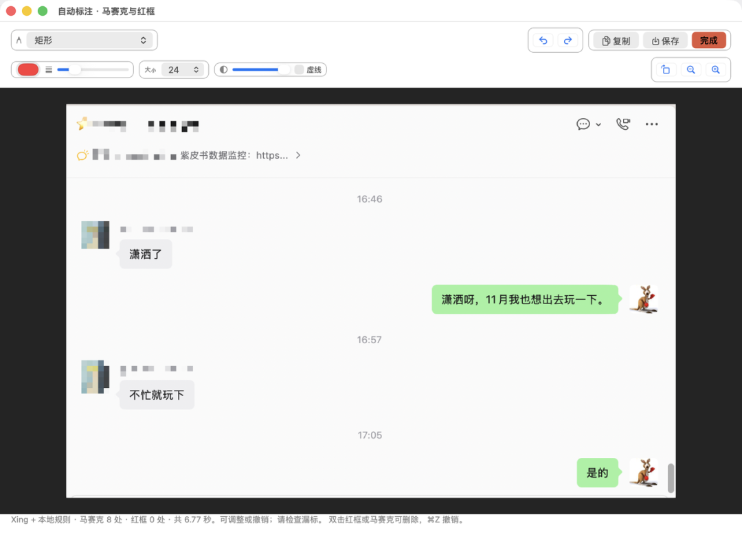This screenshot has width=742, height=543.
Task: Click the status bar text 马赛克 8 处
Action: point(100,520)
